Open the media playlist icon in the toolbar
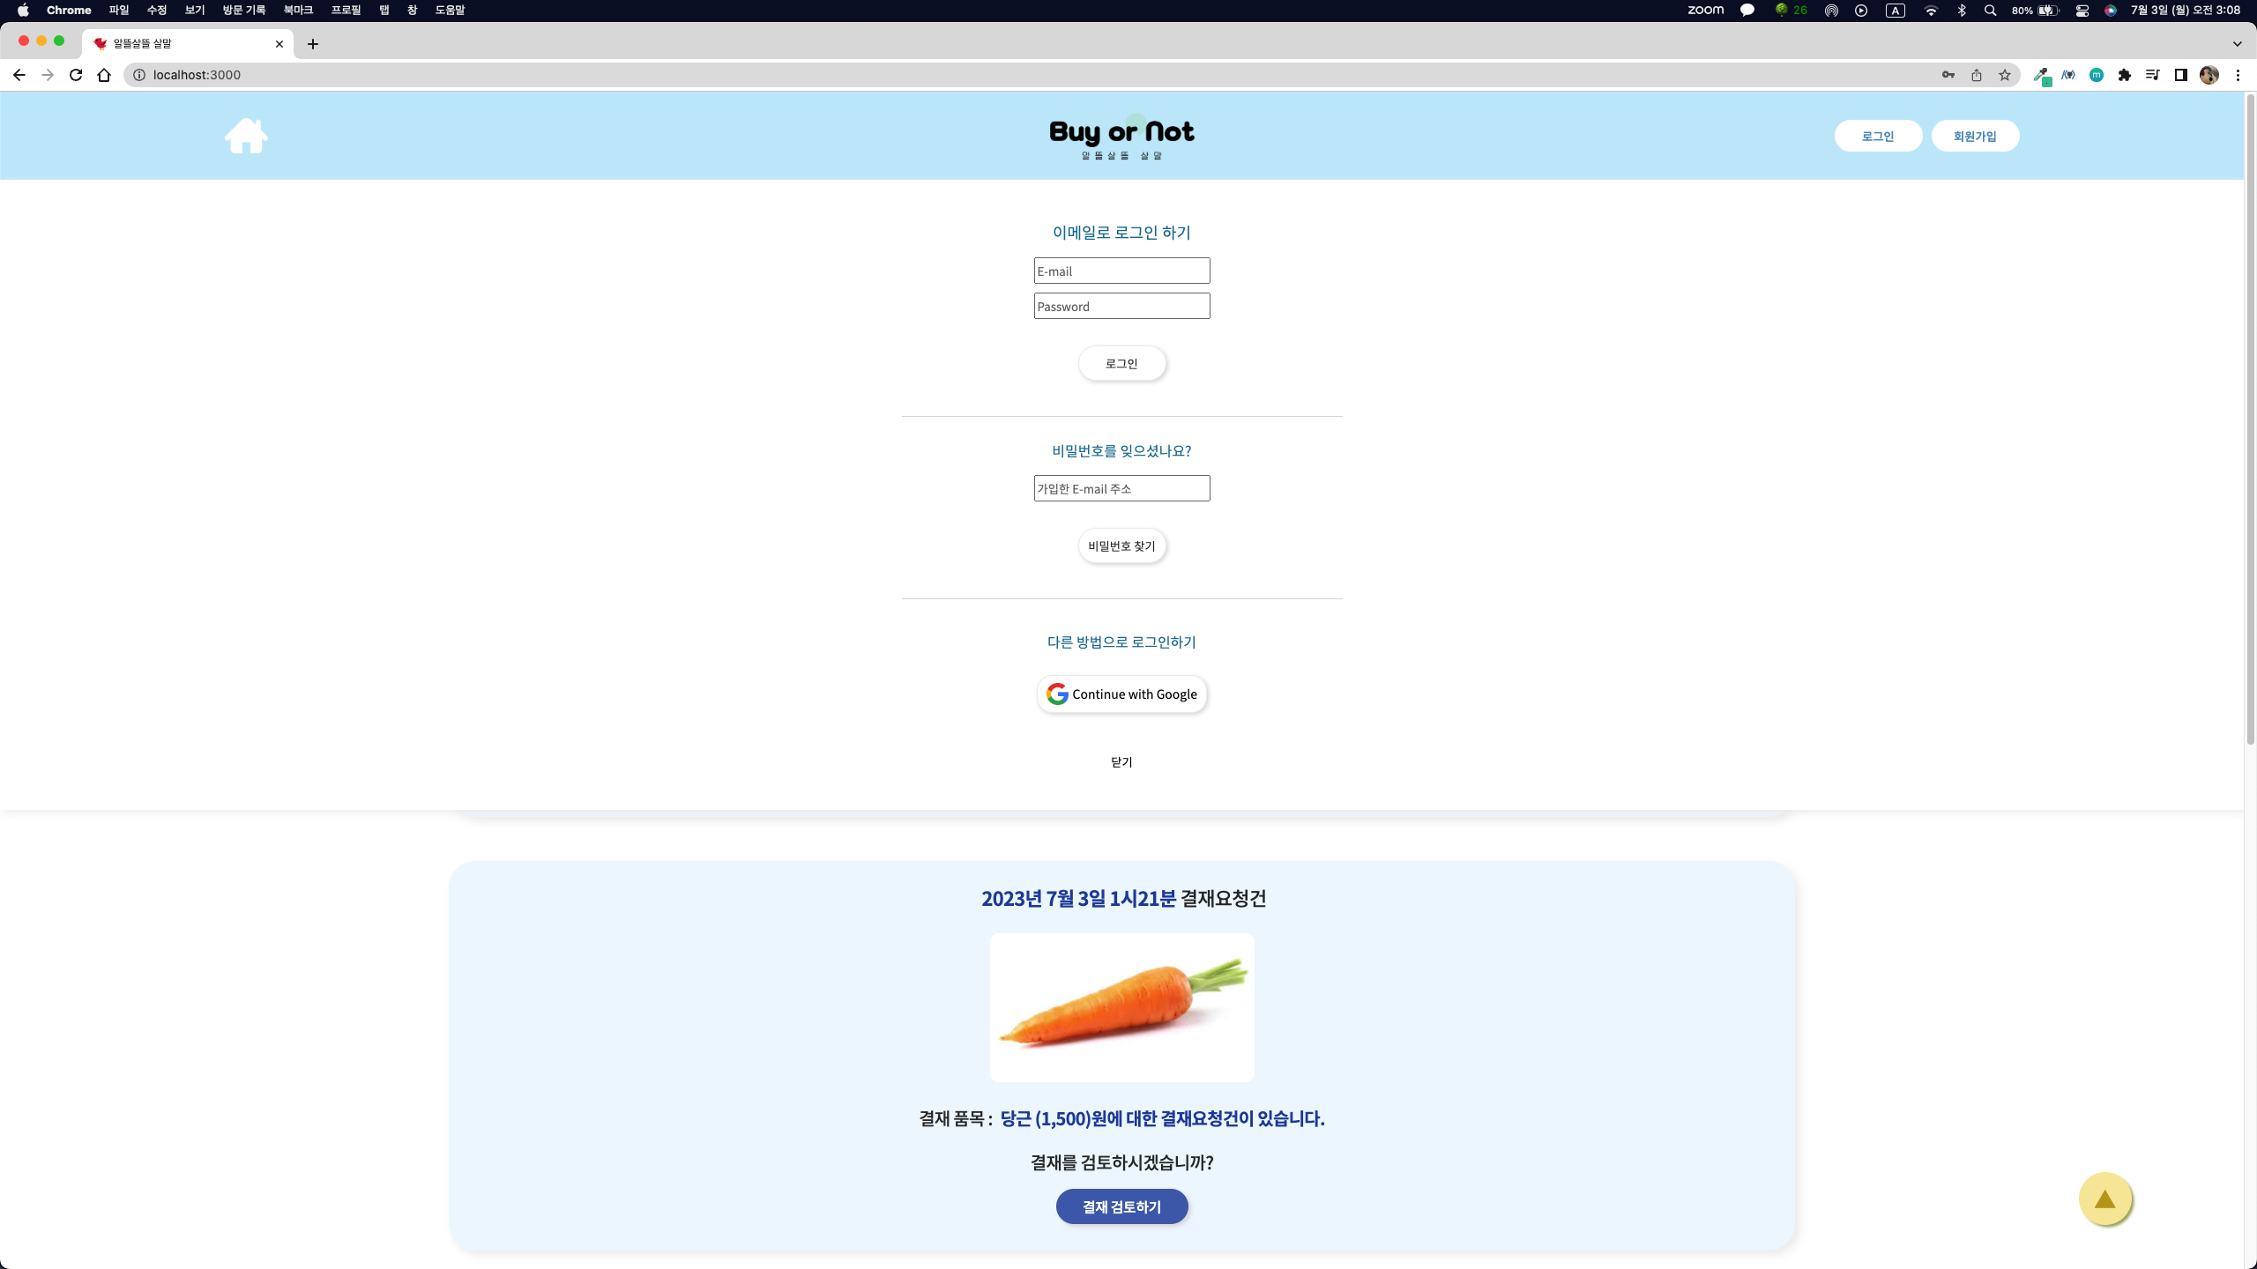 pyautogui.click(x=2151, y=75)
